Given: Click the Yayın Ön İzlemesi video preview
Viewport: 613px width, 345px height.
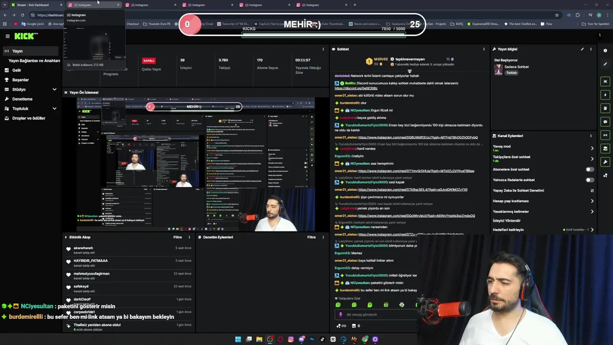Looking at the screenshot, I should click(195, 164).
